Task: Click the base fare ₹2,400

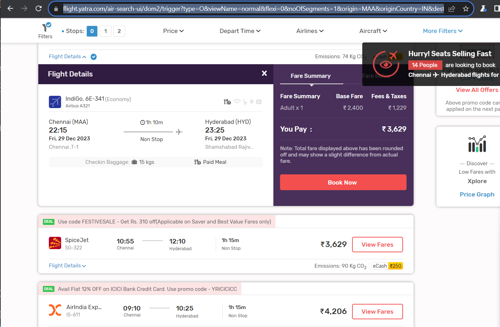Action: pyautogui.click(x=353, y=108)
